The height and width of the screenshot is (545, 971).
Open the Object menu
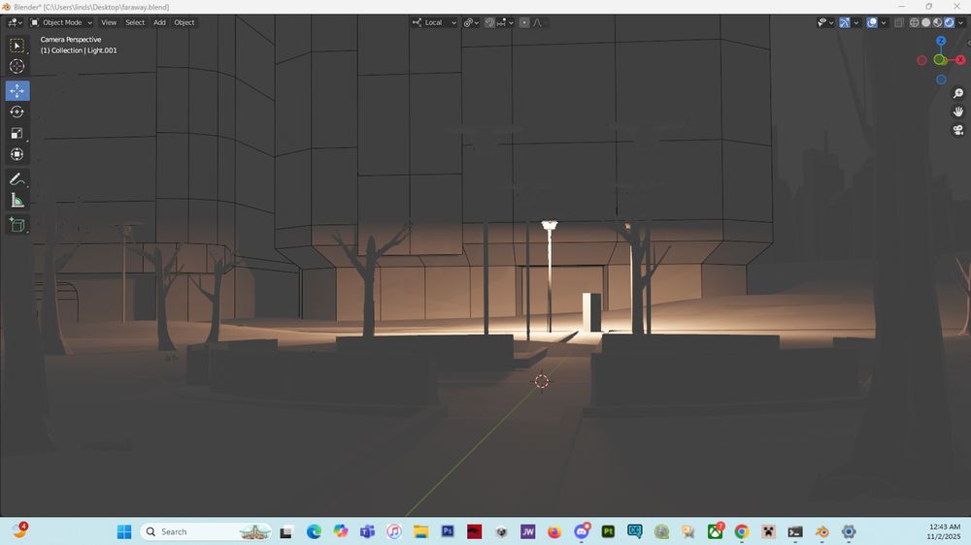[184, 22]
